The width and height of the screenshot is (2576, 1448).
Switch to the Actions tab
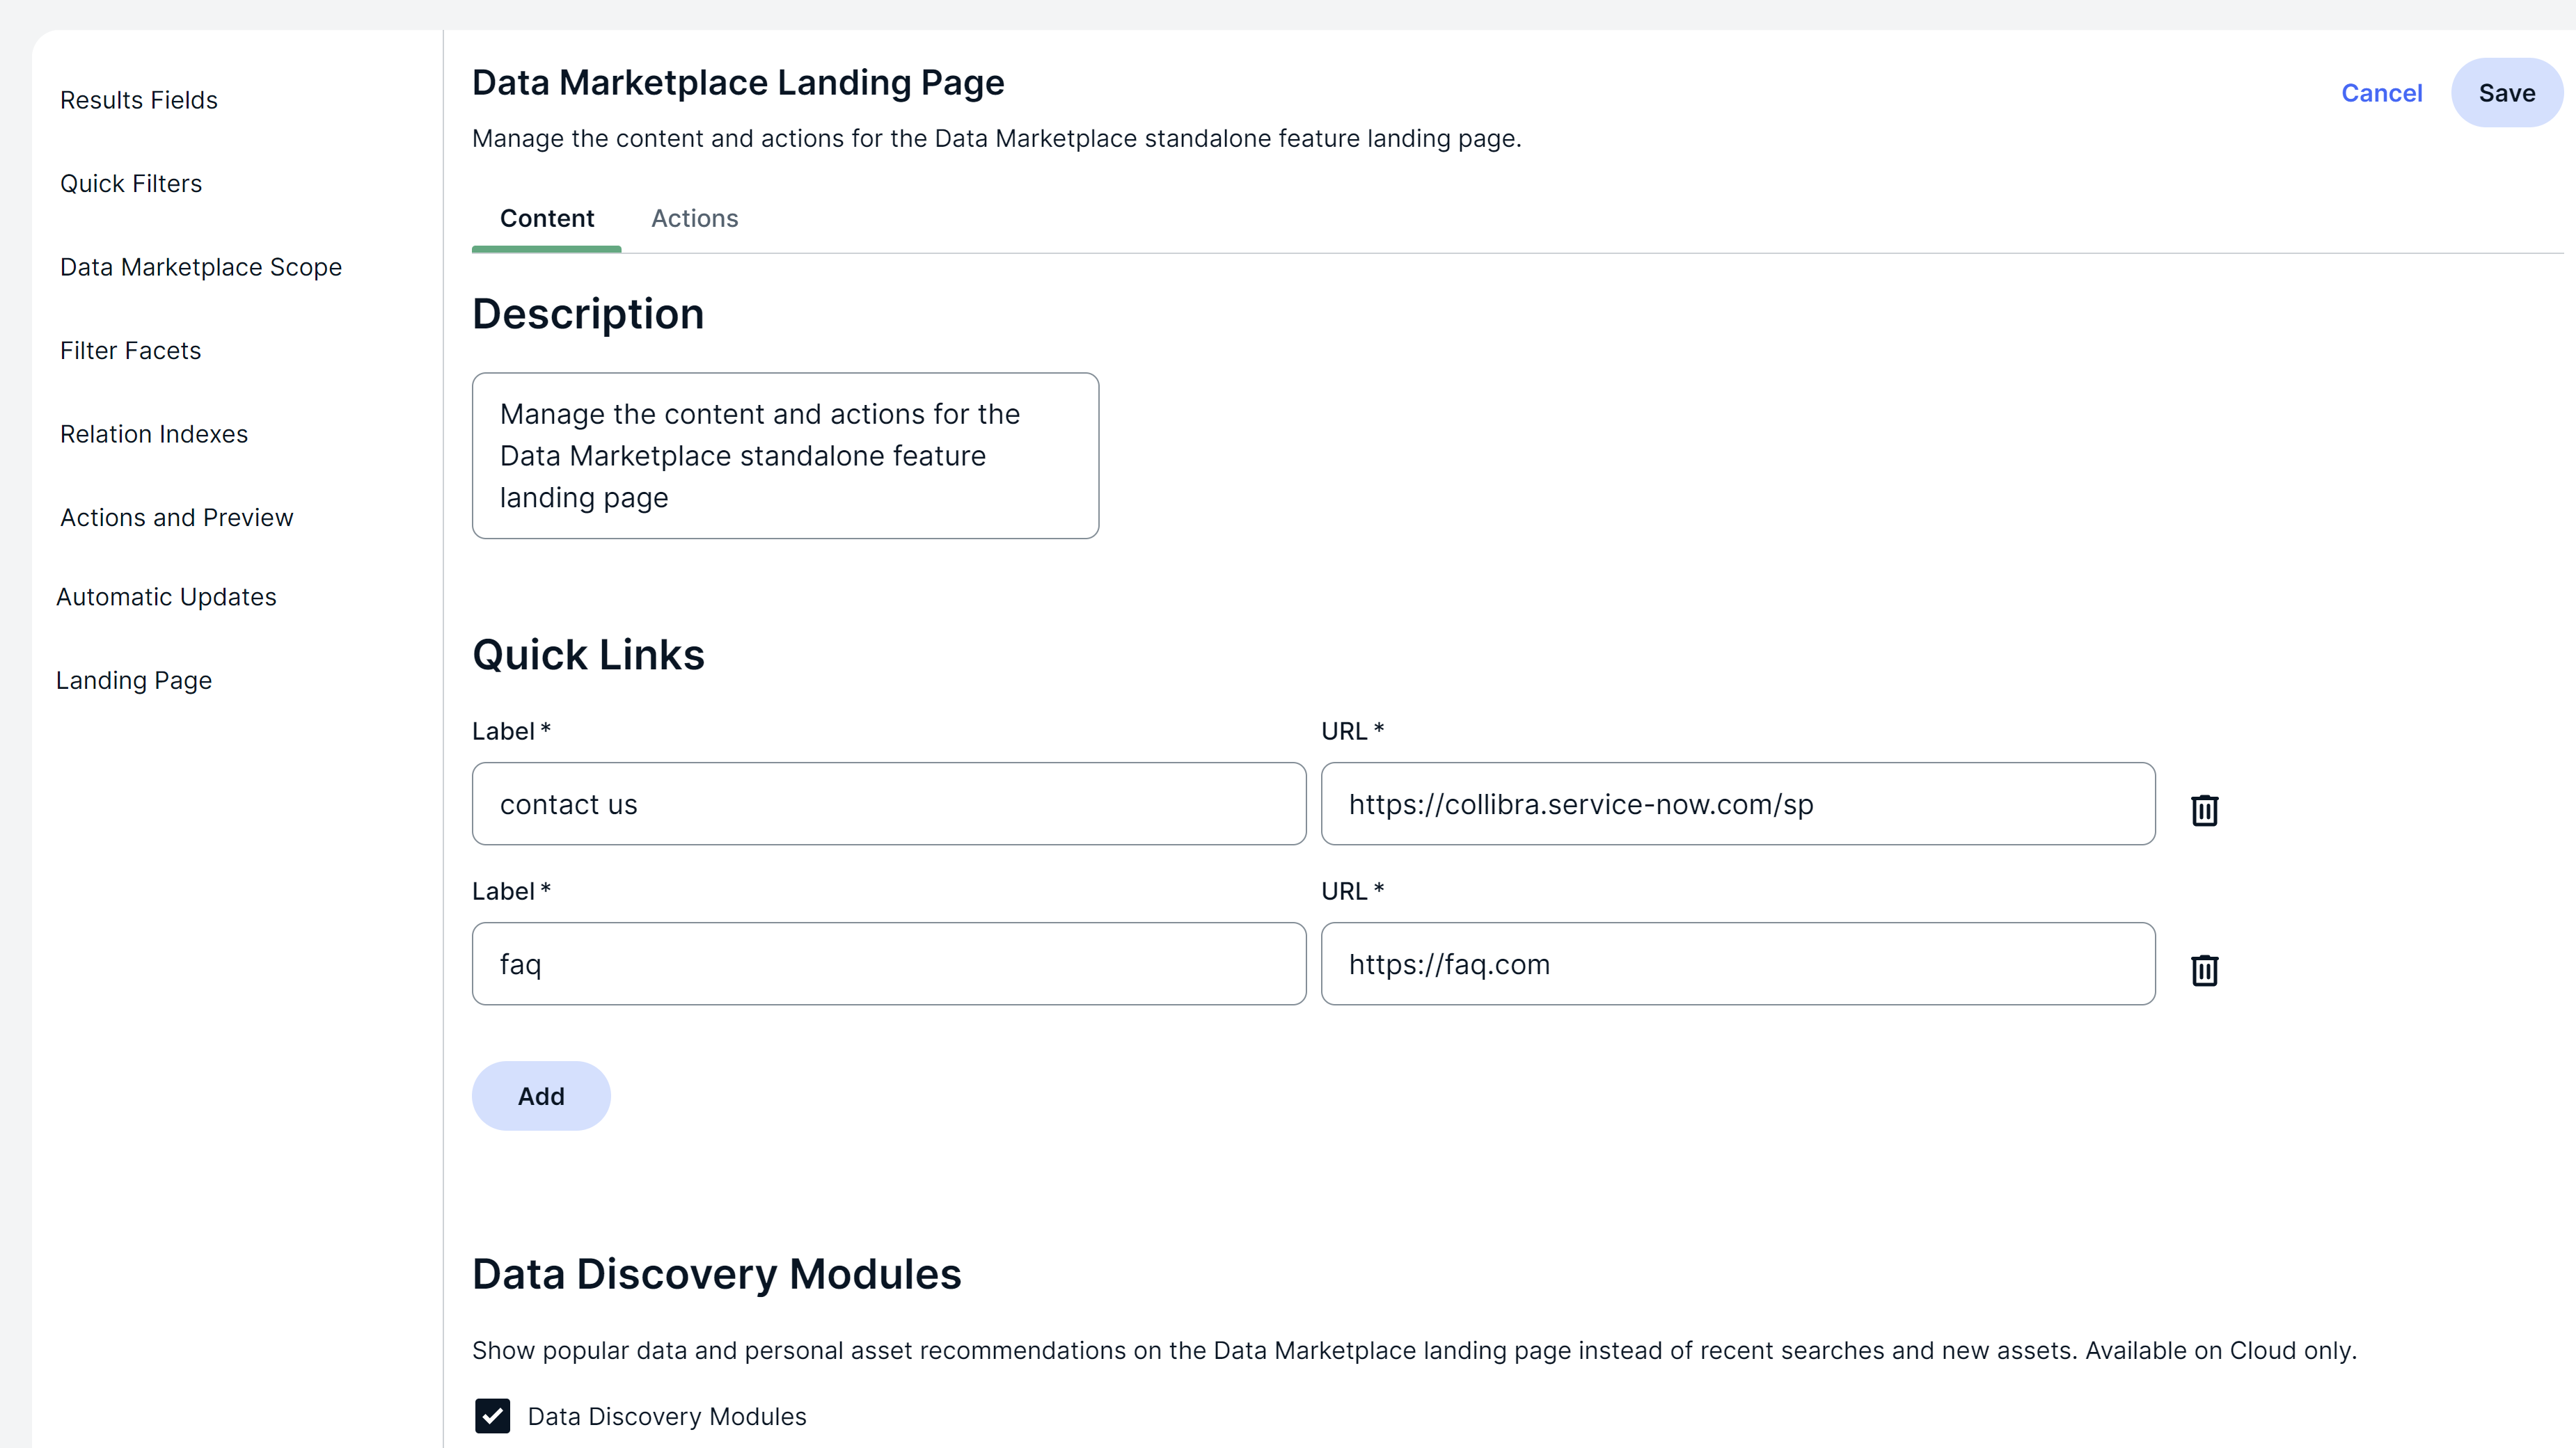click(x=694, y=218)
